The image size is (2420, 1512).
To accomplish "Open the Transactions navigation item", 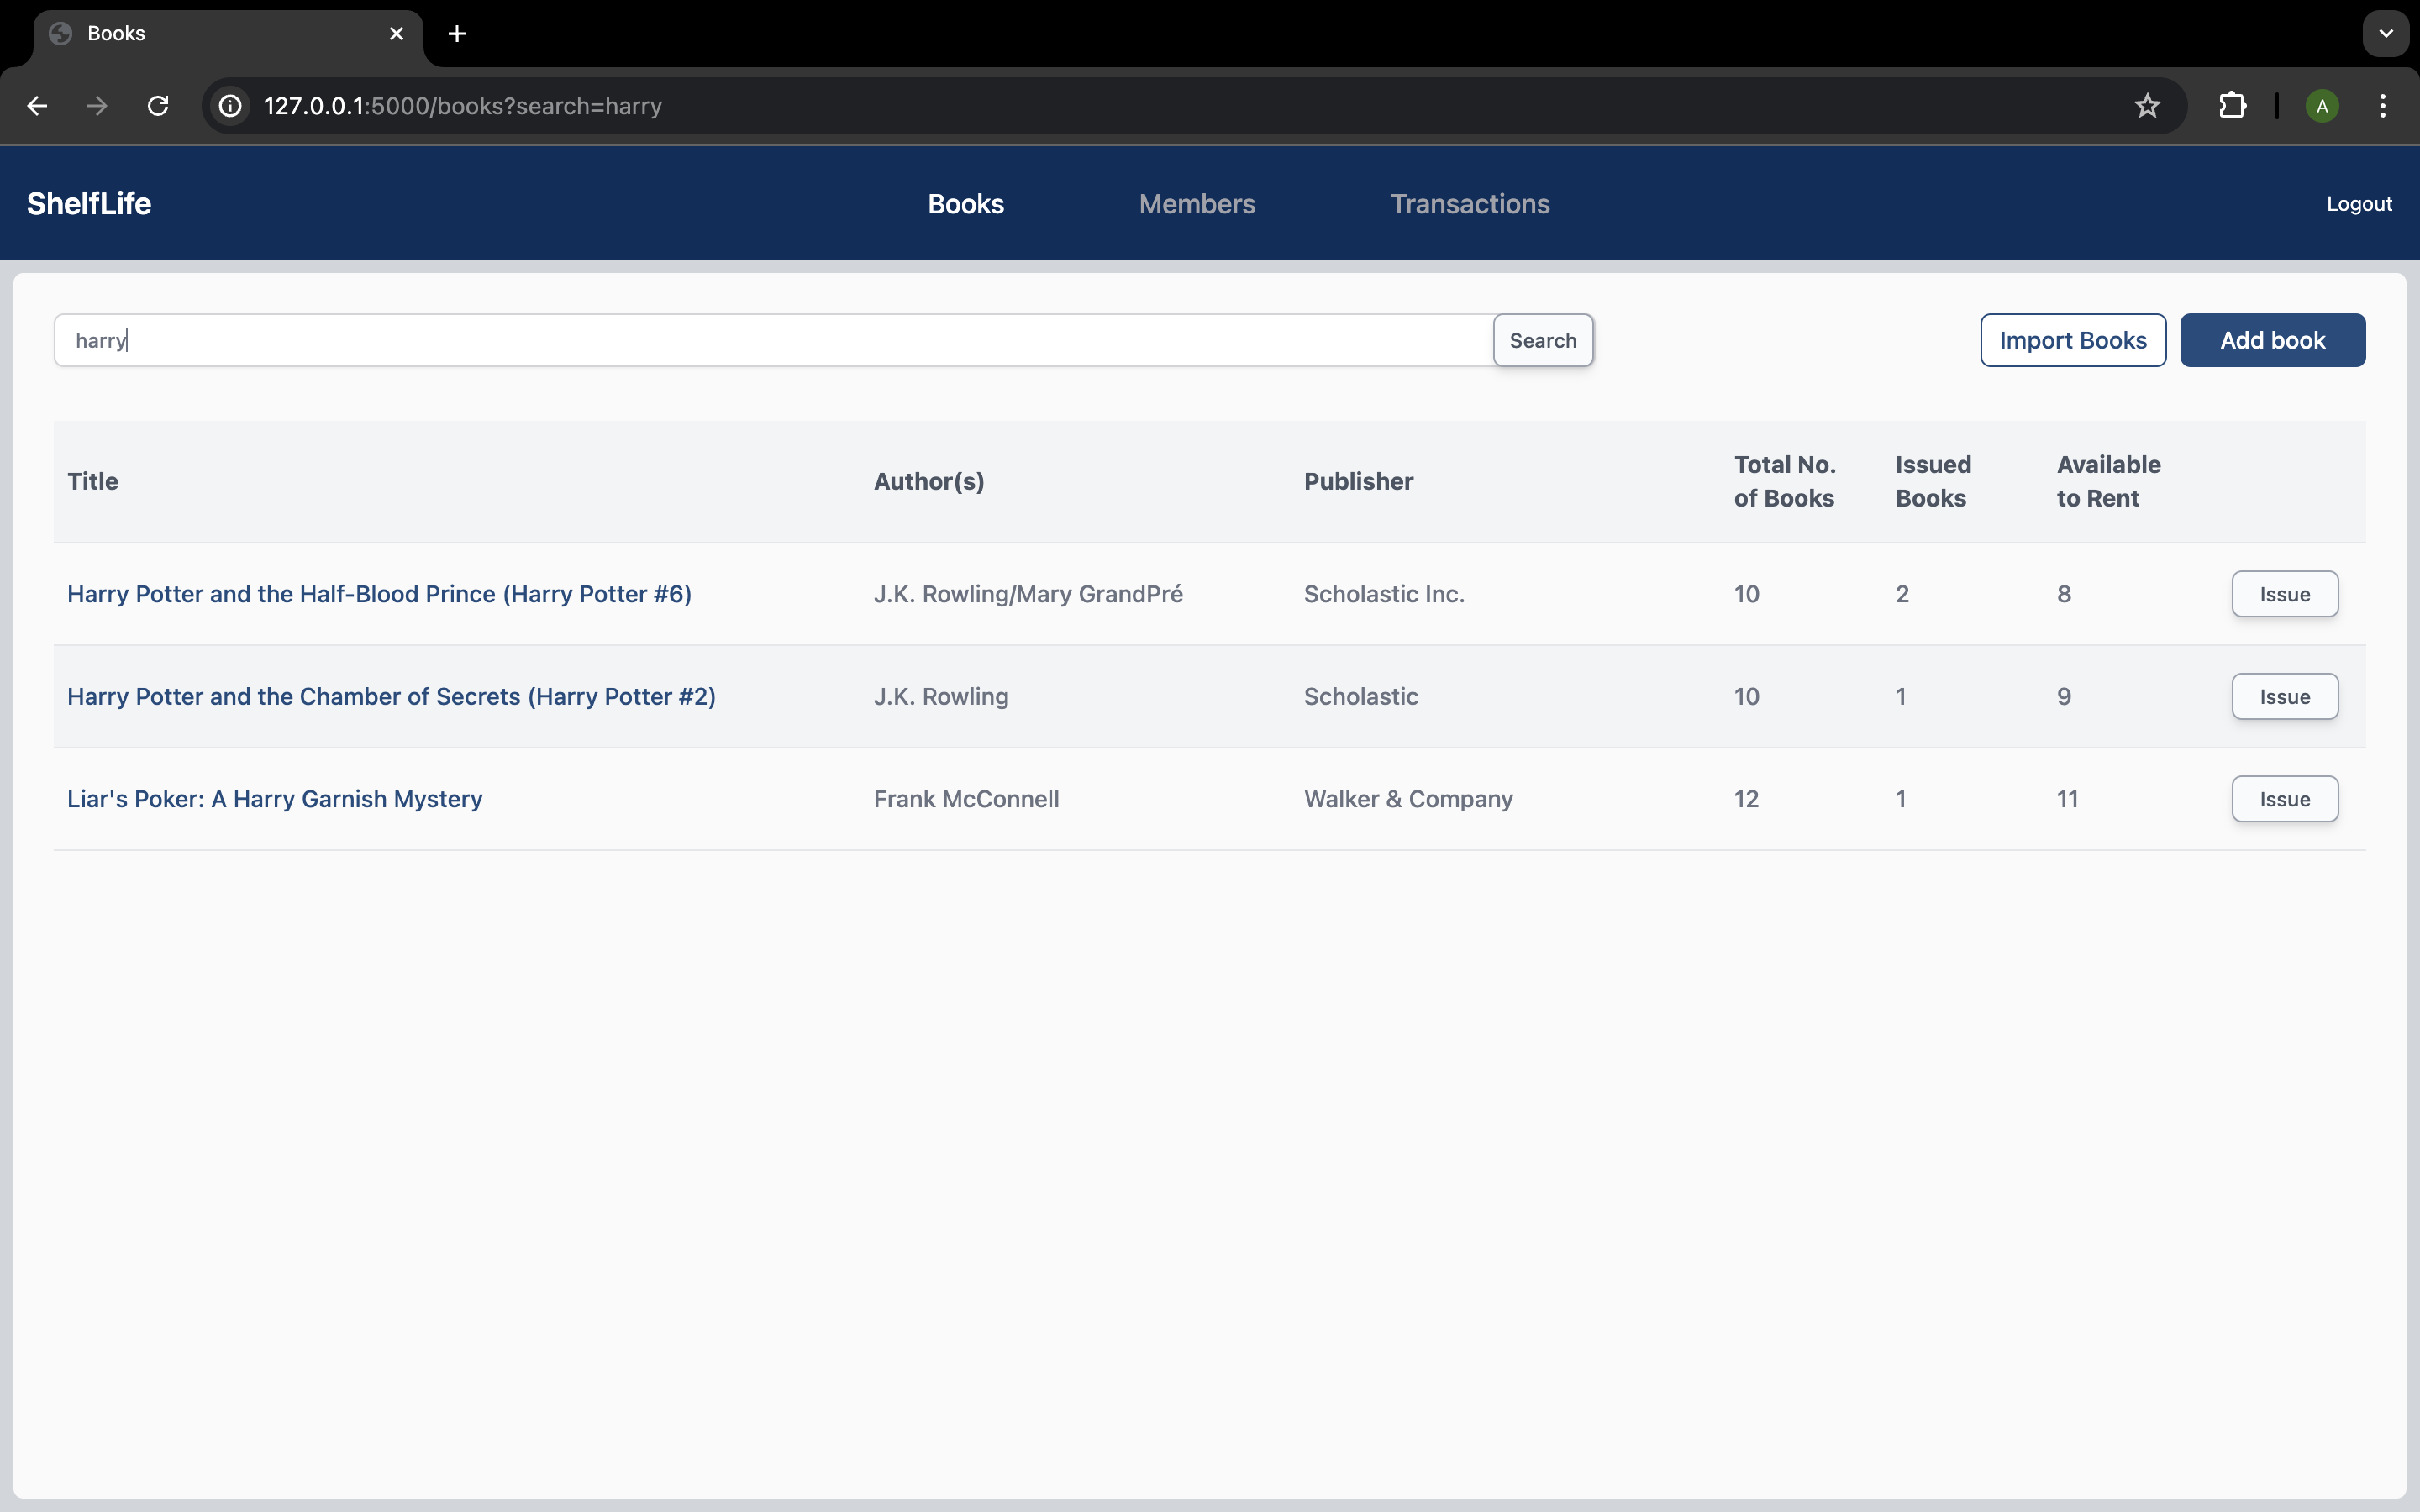I will tap(1470, 204).
